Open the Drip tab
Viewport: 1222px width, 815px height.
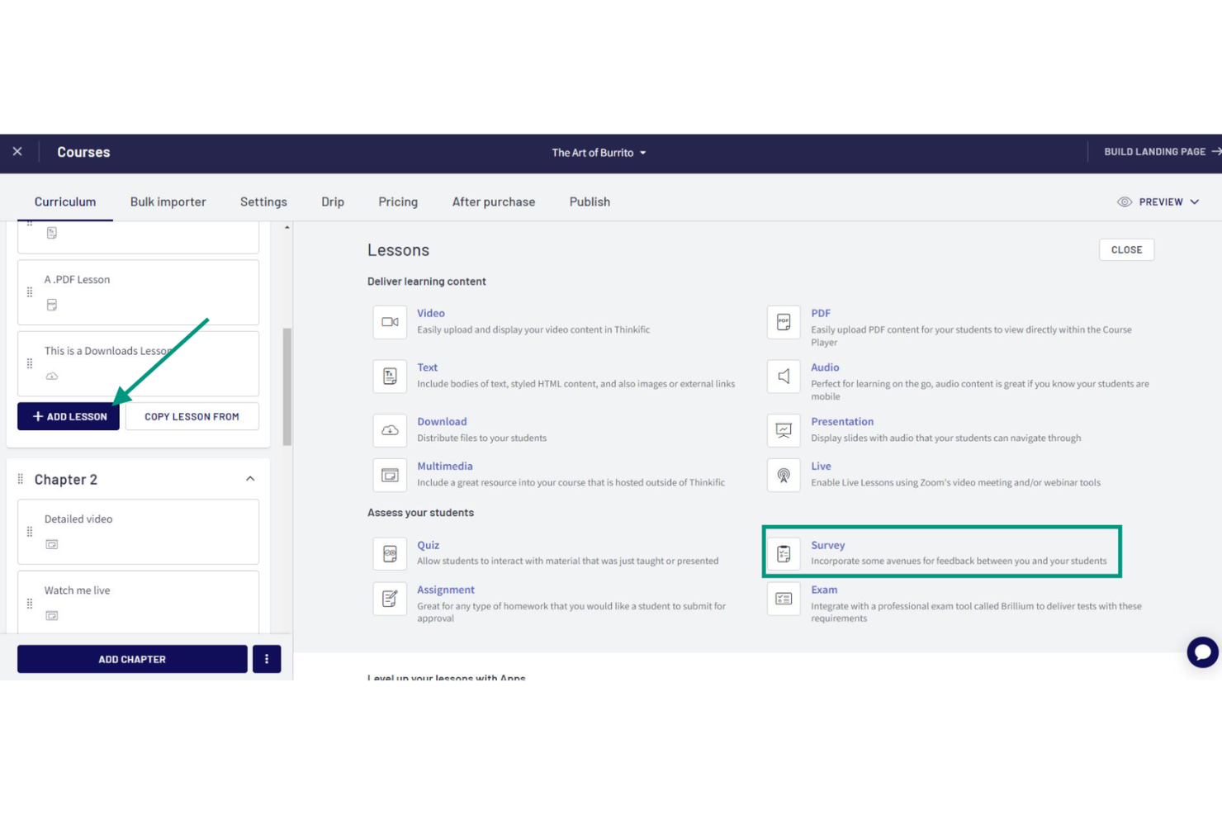pos(333,201)
